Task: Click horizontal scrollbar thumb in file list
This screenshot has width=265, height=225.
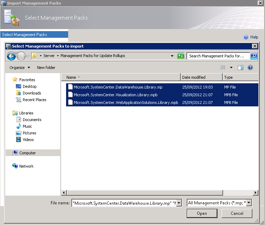Action: (x=145, y=192)
